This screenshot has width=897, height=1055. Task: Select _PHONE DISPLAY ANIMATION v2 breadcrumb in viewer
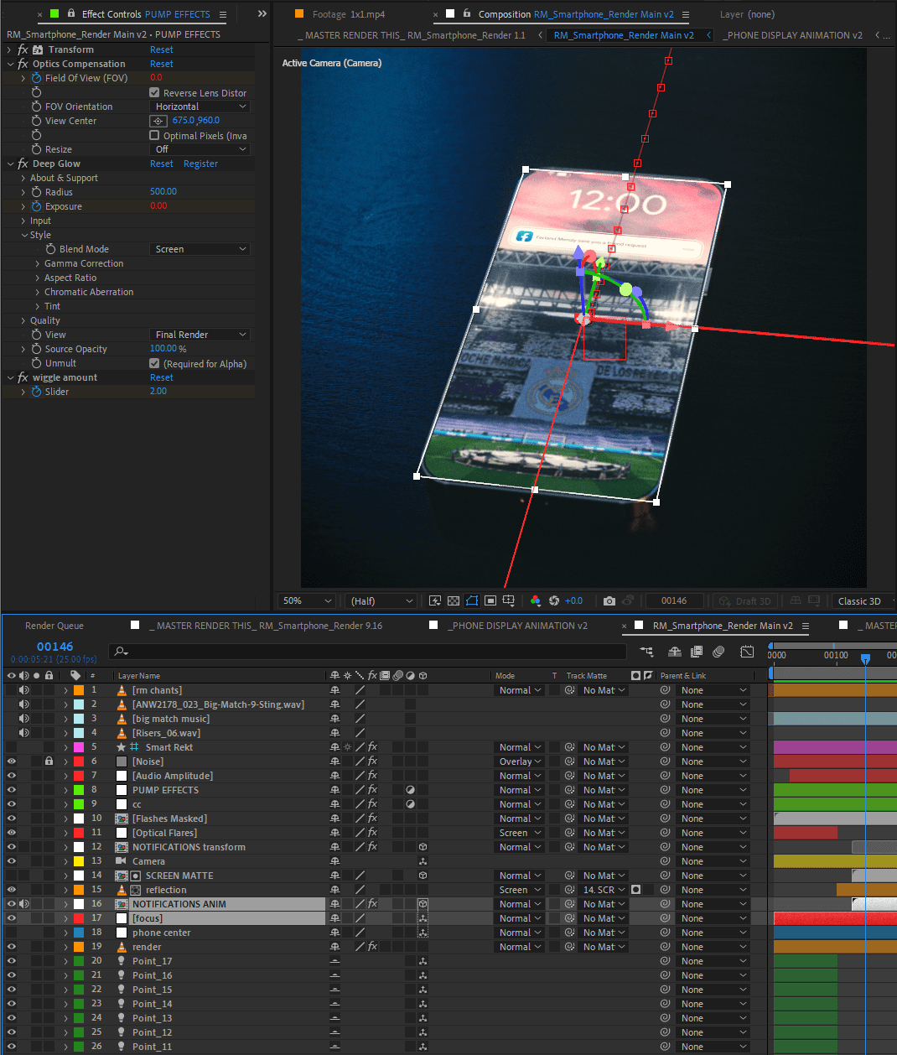click(x=793, y=35)
